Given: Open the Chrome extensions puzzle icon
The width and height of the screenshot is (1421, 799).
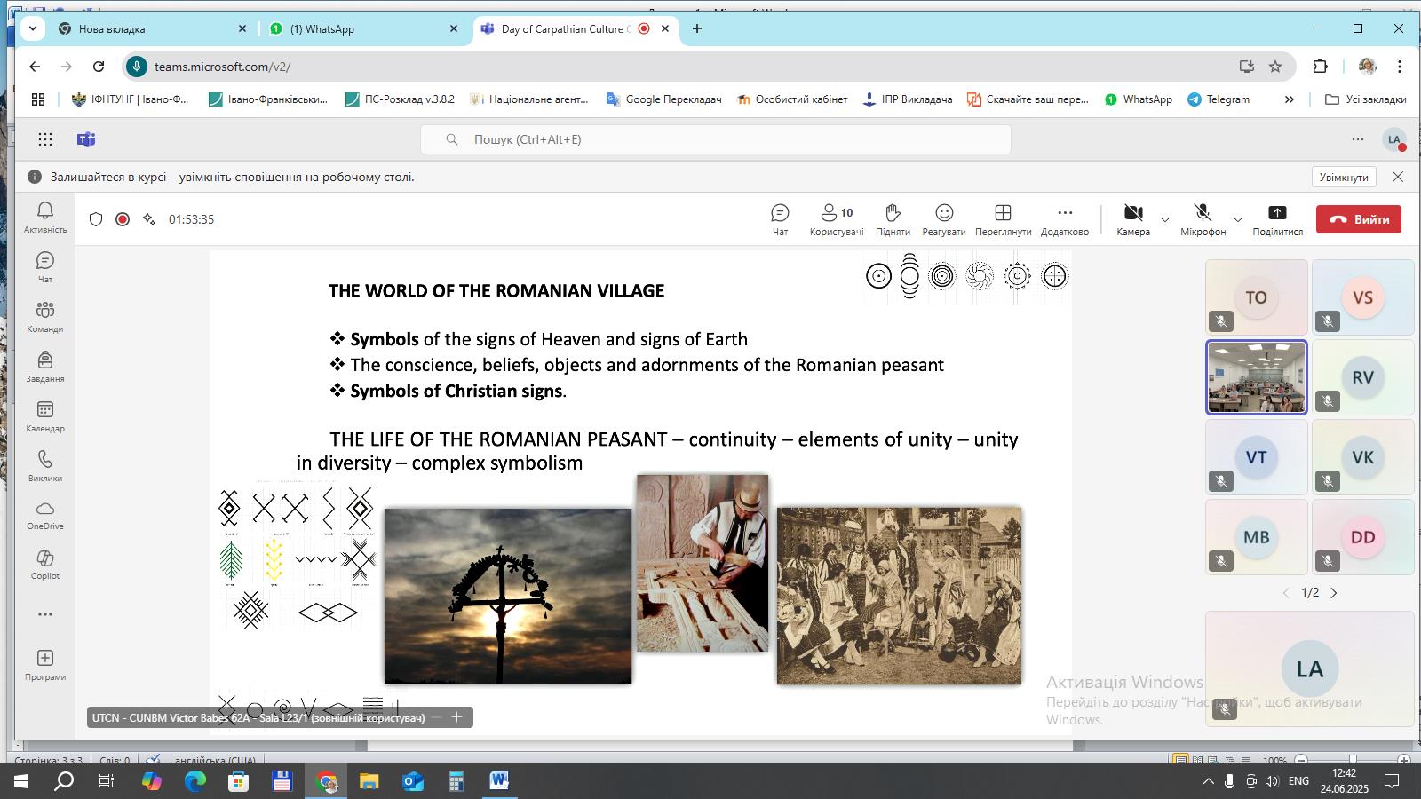Looking at the screenshot, I should [1321, 67].
